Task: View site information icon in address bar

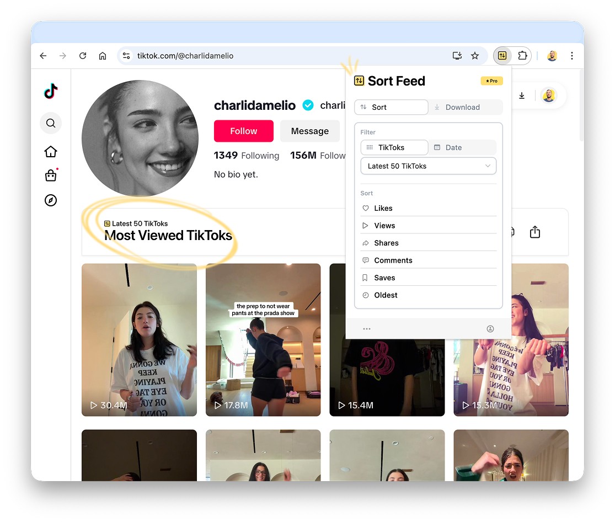Action: coord(126,56)
